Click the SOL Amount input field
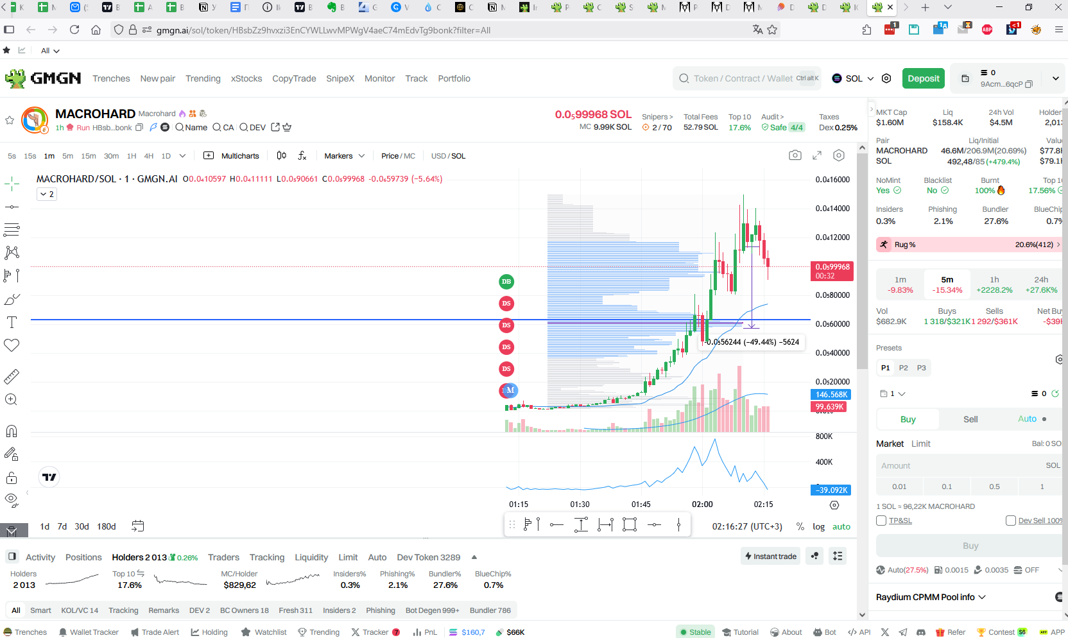This screenshot has height=638, width=1068. tap(969, 465)
